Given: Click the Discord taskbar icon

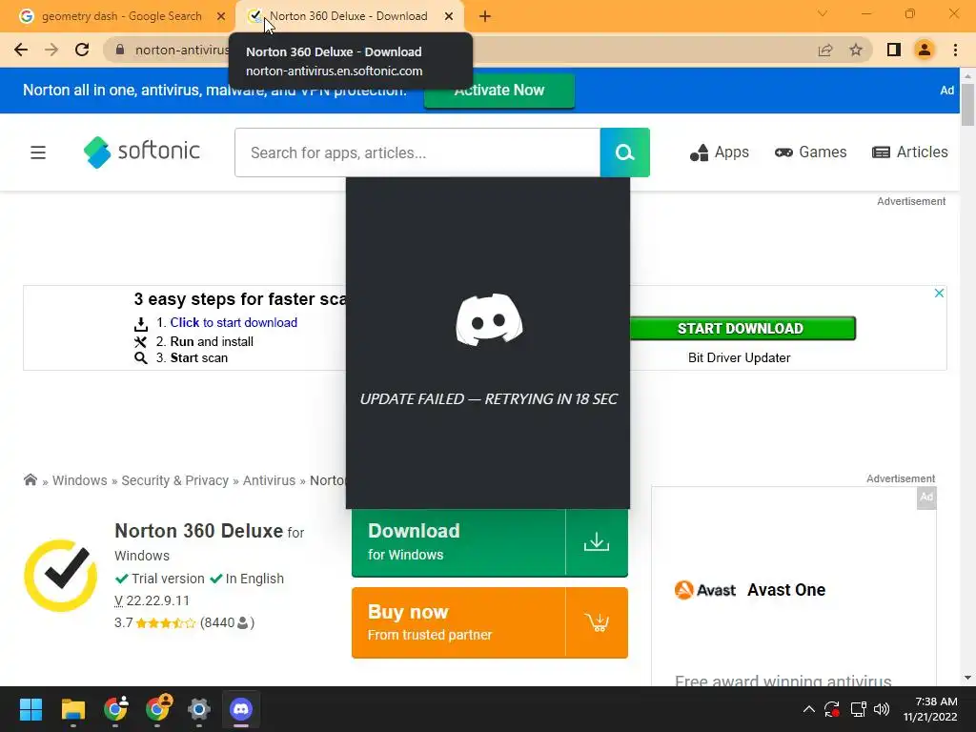Looking at the screenshot, I should click(241, 709).
